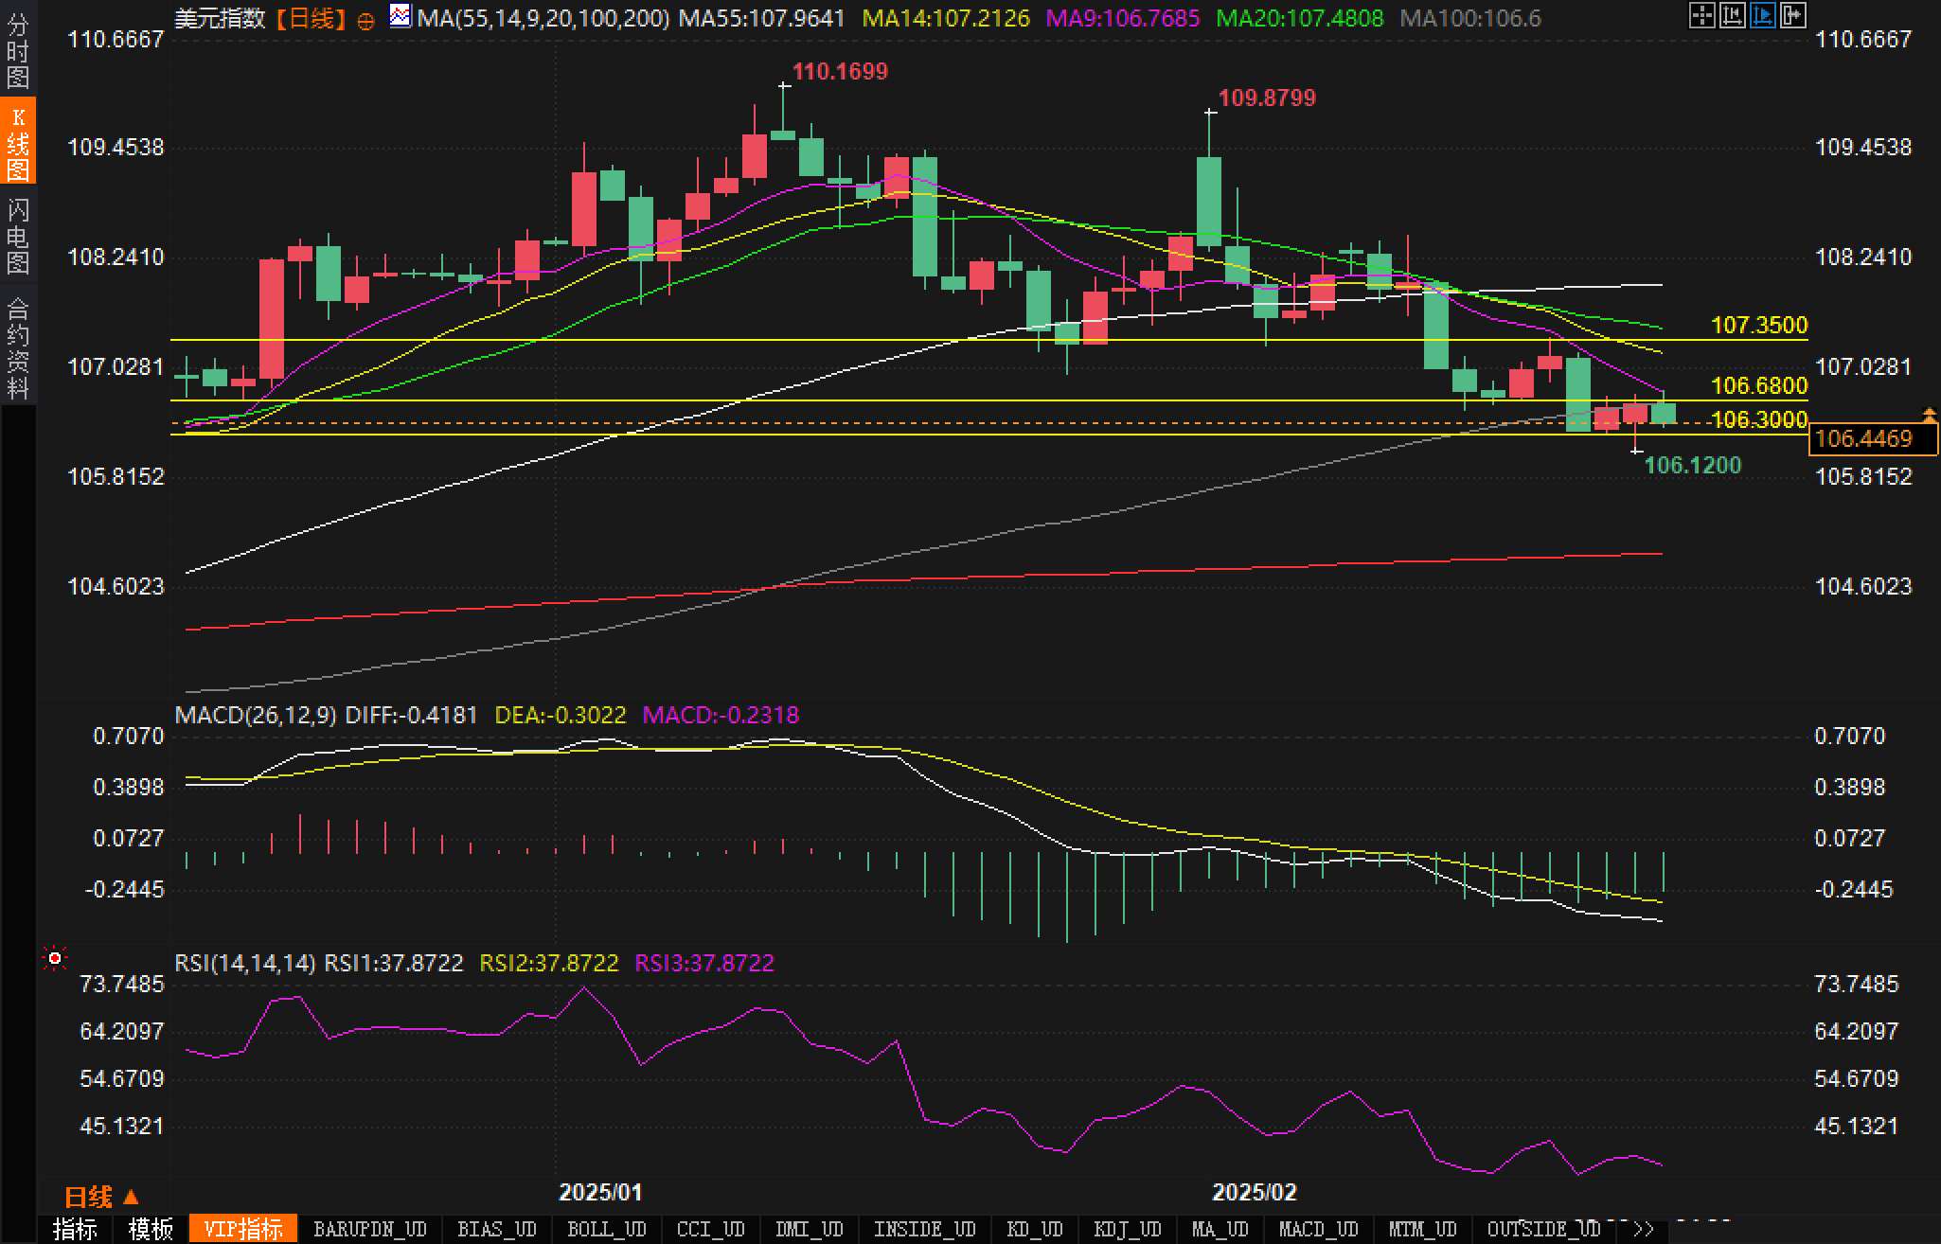The image size is (1941, 1244).
Task: Open the 指标 indicator menu
Action: pos(76,1229)
